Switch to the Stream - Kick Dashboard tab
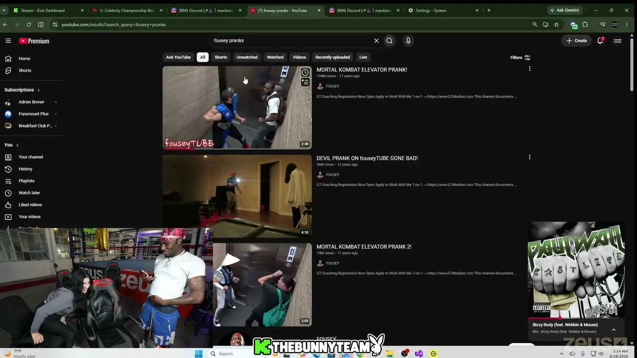Screen dimensions: 637x358 tap(49, 10)
